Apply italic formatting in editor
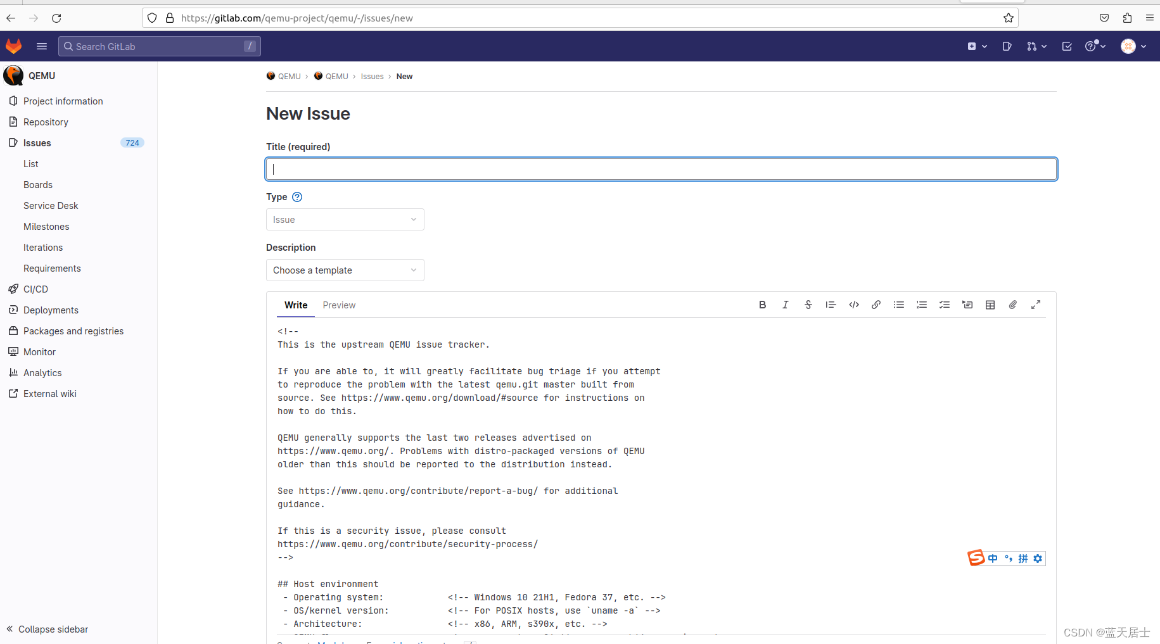The image size is (1160, 644). [785, 305]
